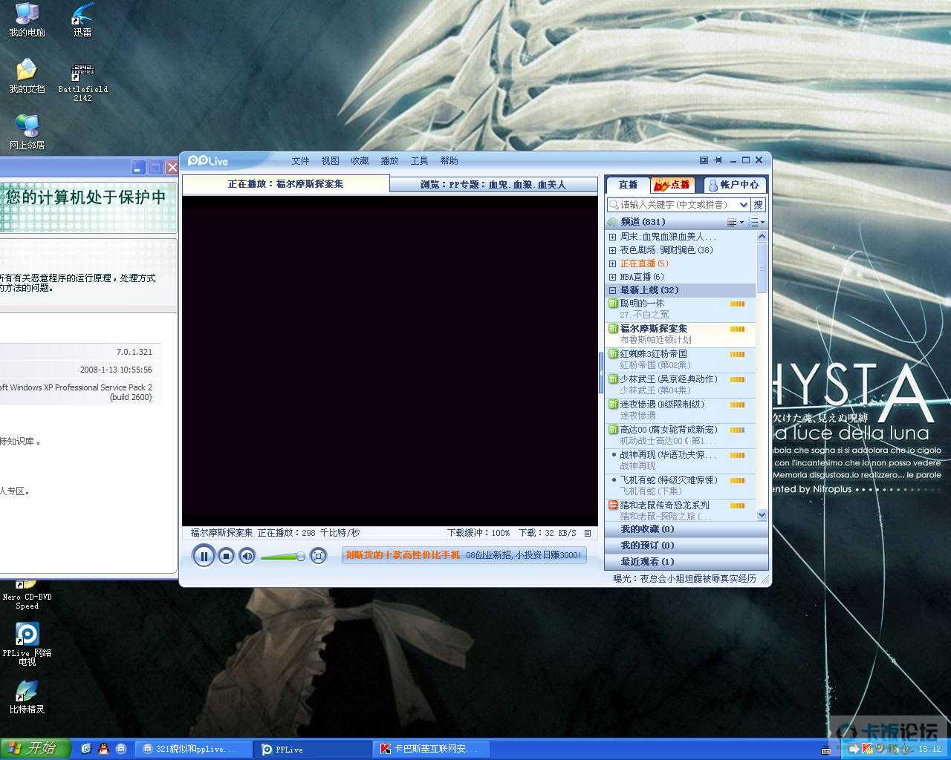This screenshot has height=760, width=951.
Task: Open the ad link 08创业新招,小投资日赚3000!
Action: pos(524,555)
